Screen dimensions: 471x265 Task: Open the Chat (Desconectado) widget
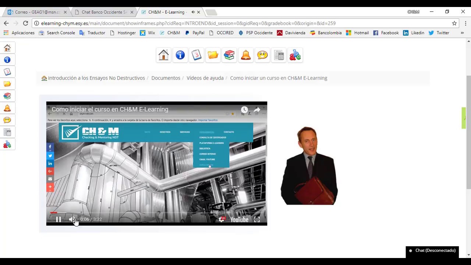tap(432, 251)
